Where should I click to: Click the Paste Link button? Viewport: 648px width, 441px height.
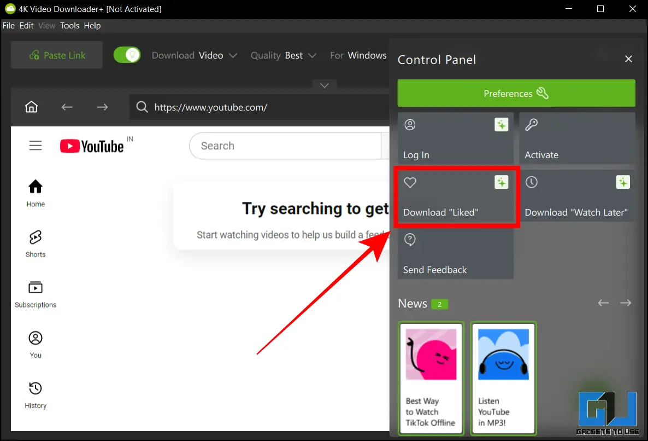[x=57, y=55]
